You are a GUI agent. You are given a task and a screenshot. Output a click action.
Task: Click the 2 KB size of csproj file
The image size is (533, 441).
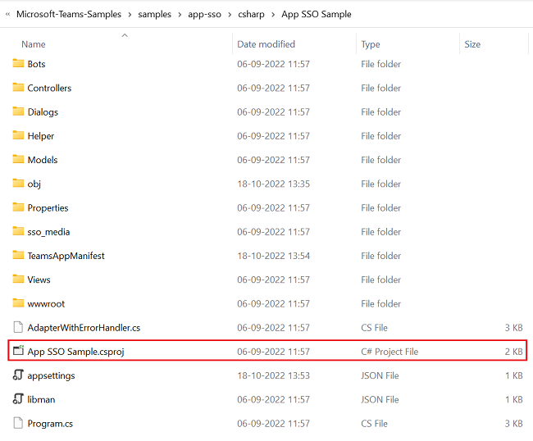click(513, 352)
